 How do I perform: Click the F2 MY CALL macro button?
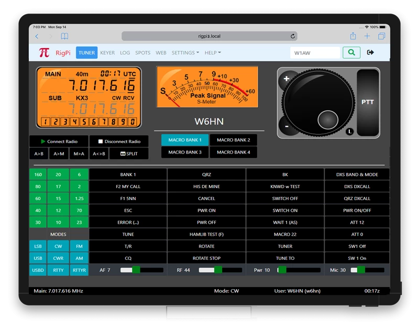coord(128,187)
